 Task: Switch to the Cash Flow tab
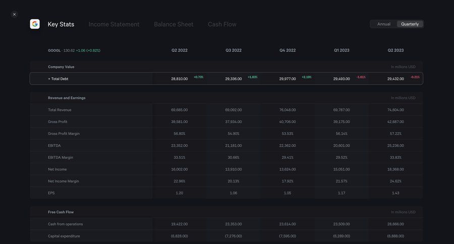coord(222,24)
